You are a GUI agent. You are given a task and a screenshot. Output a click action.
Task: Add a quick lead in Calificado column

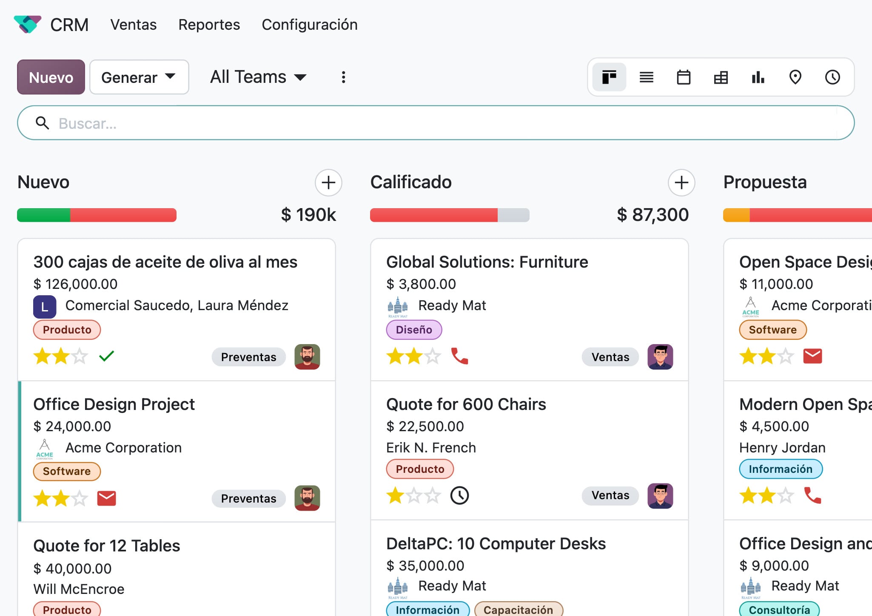681,183
